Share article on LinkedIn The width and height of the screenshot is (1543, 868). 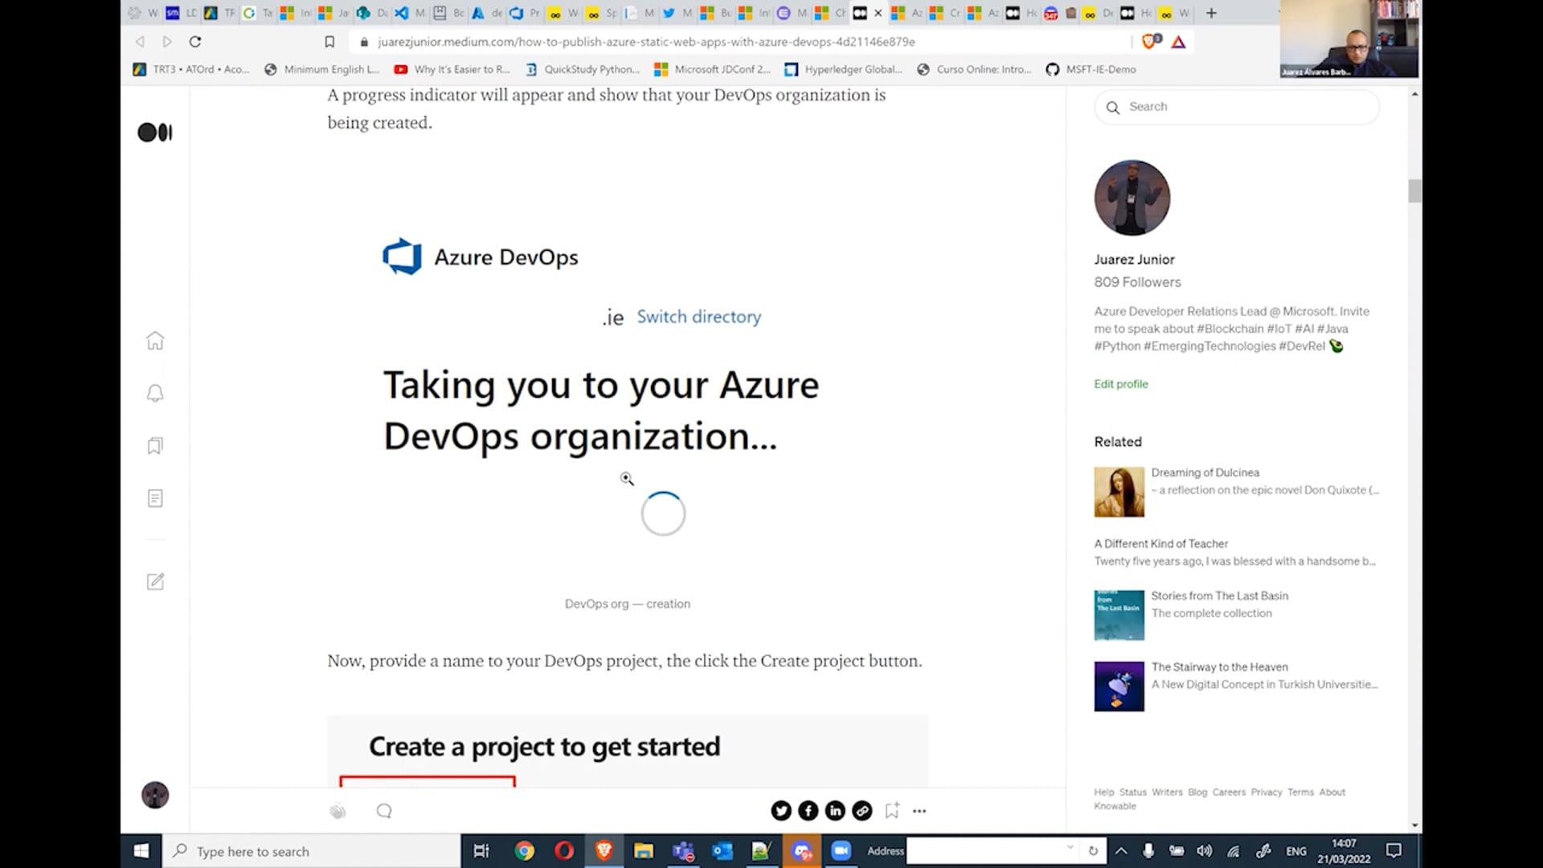pos(835,811)
